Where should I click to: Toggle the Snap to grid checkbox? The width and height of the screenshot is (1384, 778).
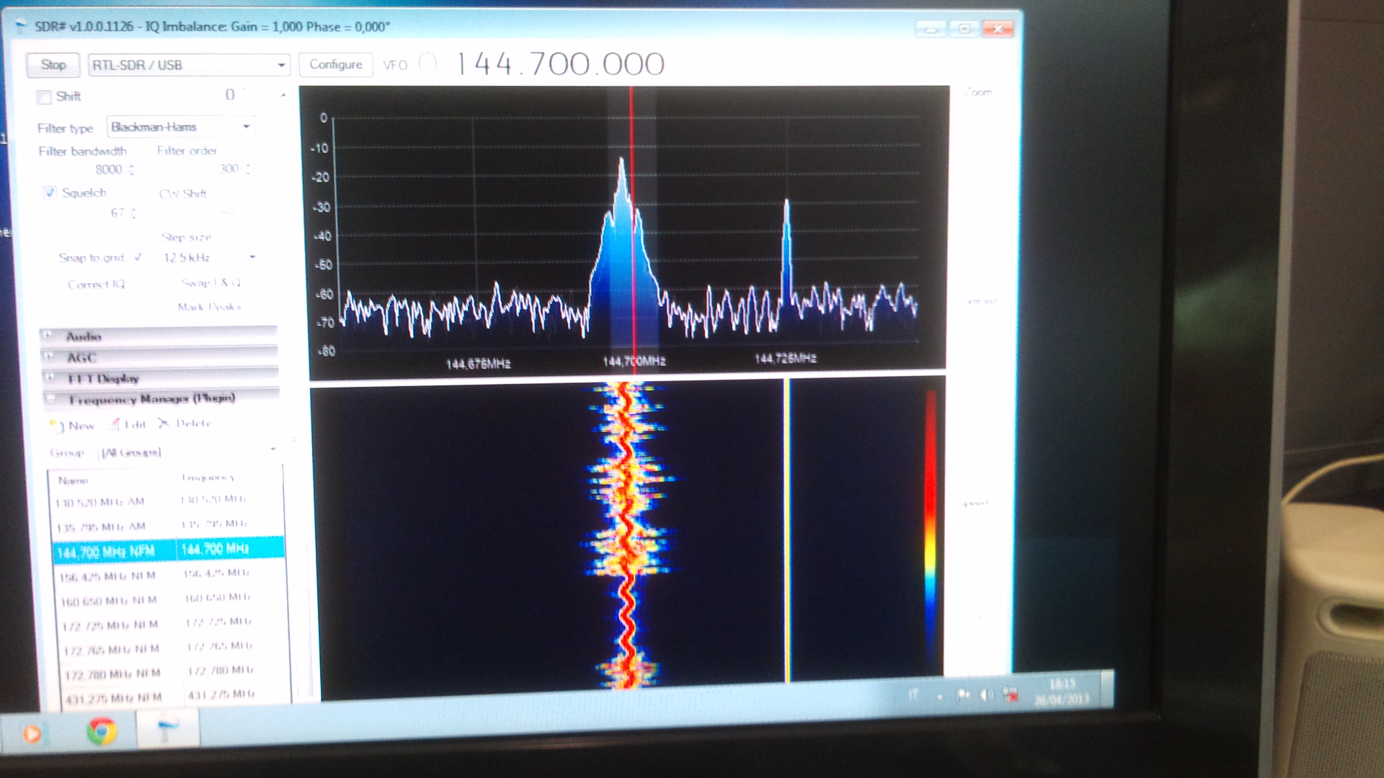click(x=138, y=257)
